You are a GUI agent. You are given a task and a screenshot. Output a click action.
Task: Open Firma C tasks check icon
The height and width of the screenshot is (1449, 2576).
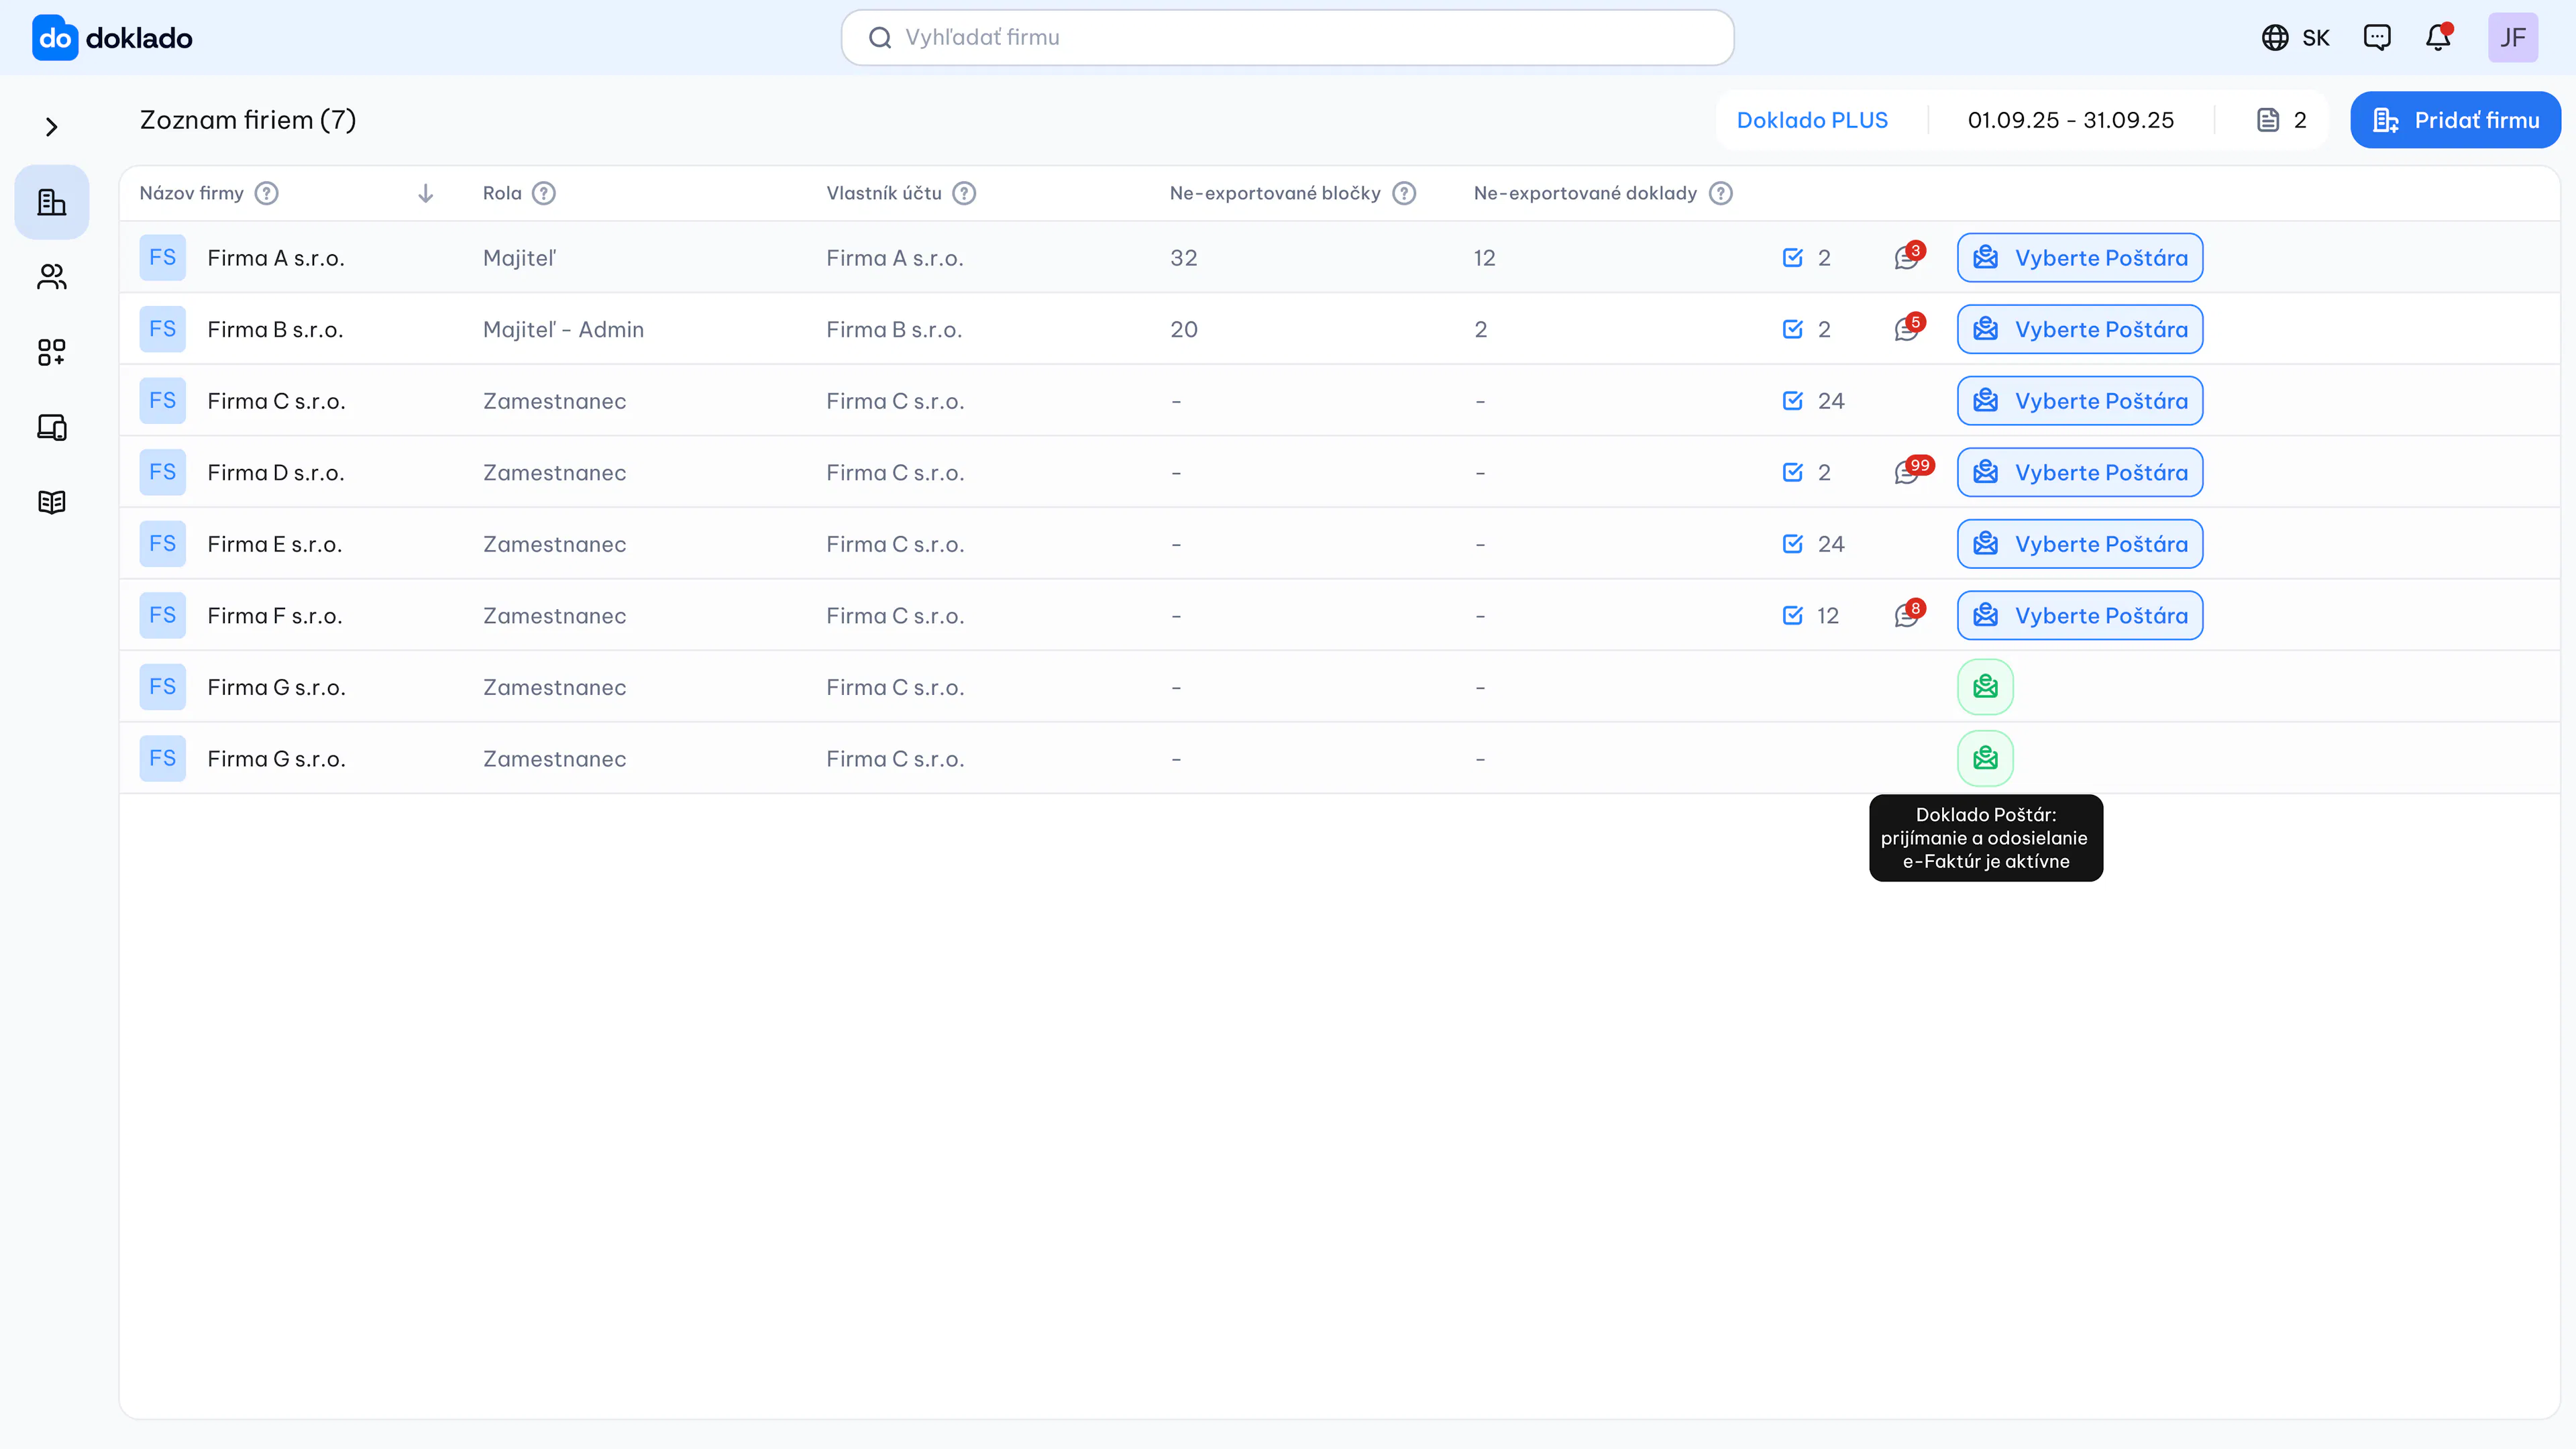(1793, 401)
